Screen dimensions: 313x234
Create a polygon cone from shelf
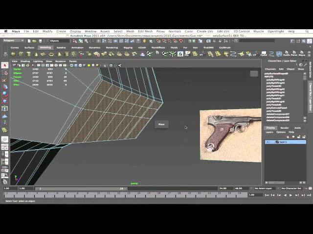tap(36, 54)
